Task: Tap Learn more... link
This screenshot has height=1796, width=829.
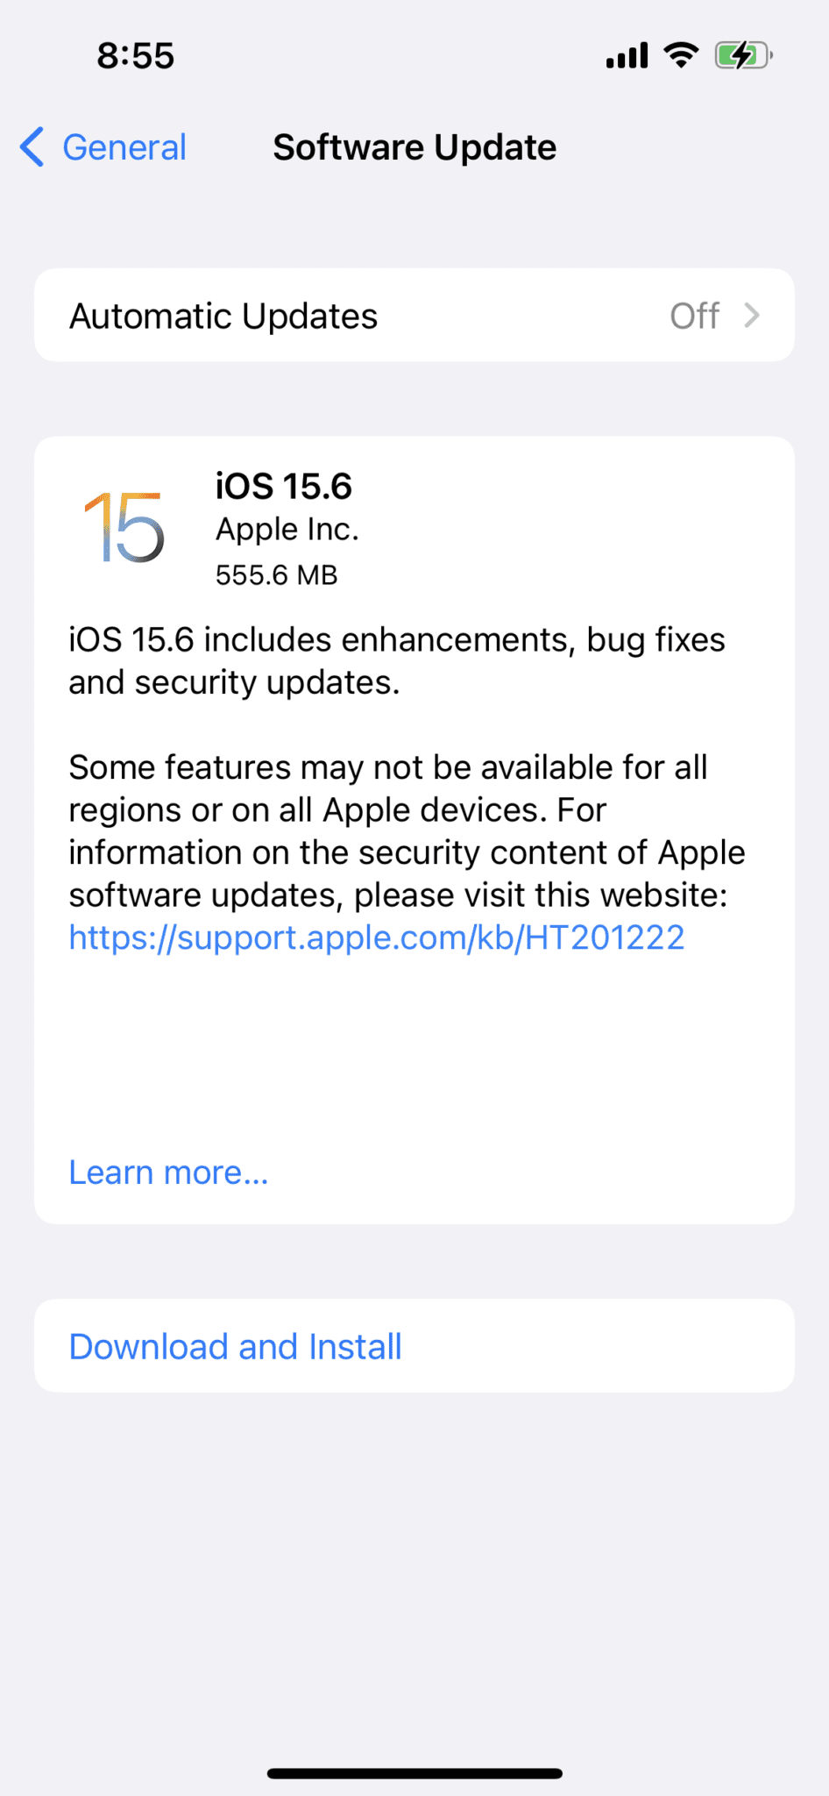Action: click(x=168, y=1172)
